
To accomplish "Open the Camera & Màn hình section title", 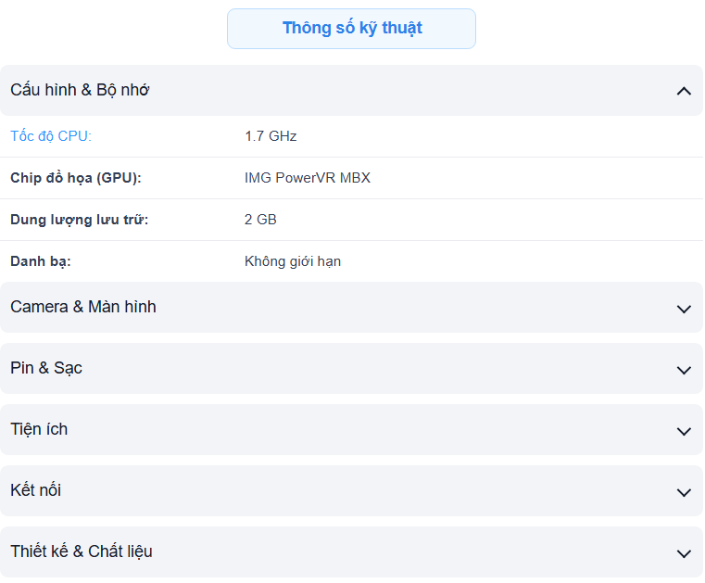I will pyautogui.click(x=83, y=307).
